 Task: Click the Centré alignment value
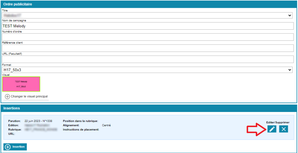click(106, 125)
